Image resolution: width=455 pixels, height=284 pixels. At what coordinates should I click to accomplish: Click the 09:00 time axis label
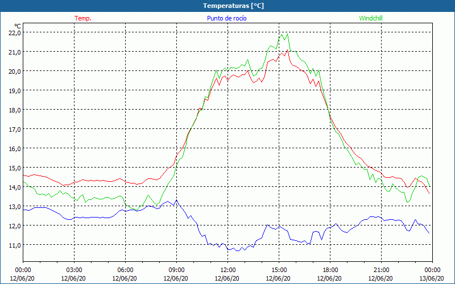(176, 270)
